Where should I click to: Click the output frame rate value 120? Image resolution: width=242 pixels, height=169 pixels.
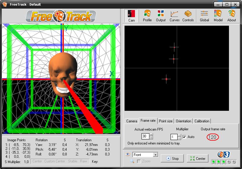click(212, 137)
